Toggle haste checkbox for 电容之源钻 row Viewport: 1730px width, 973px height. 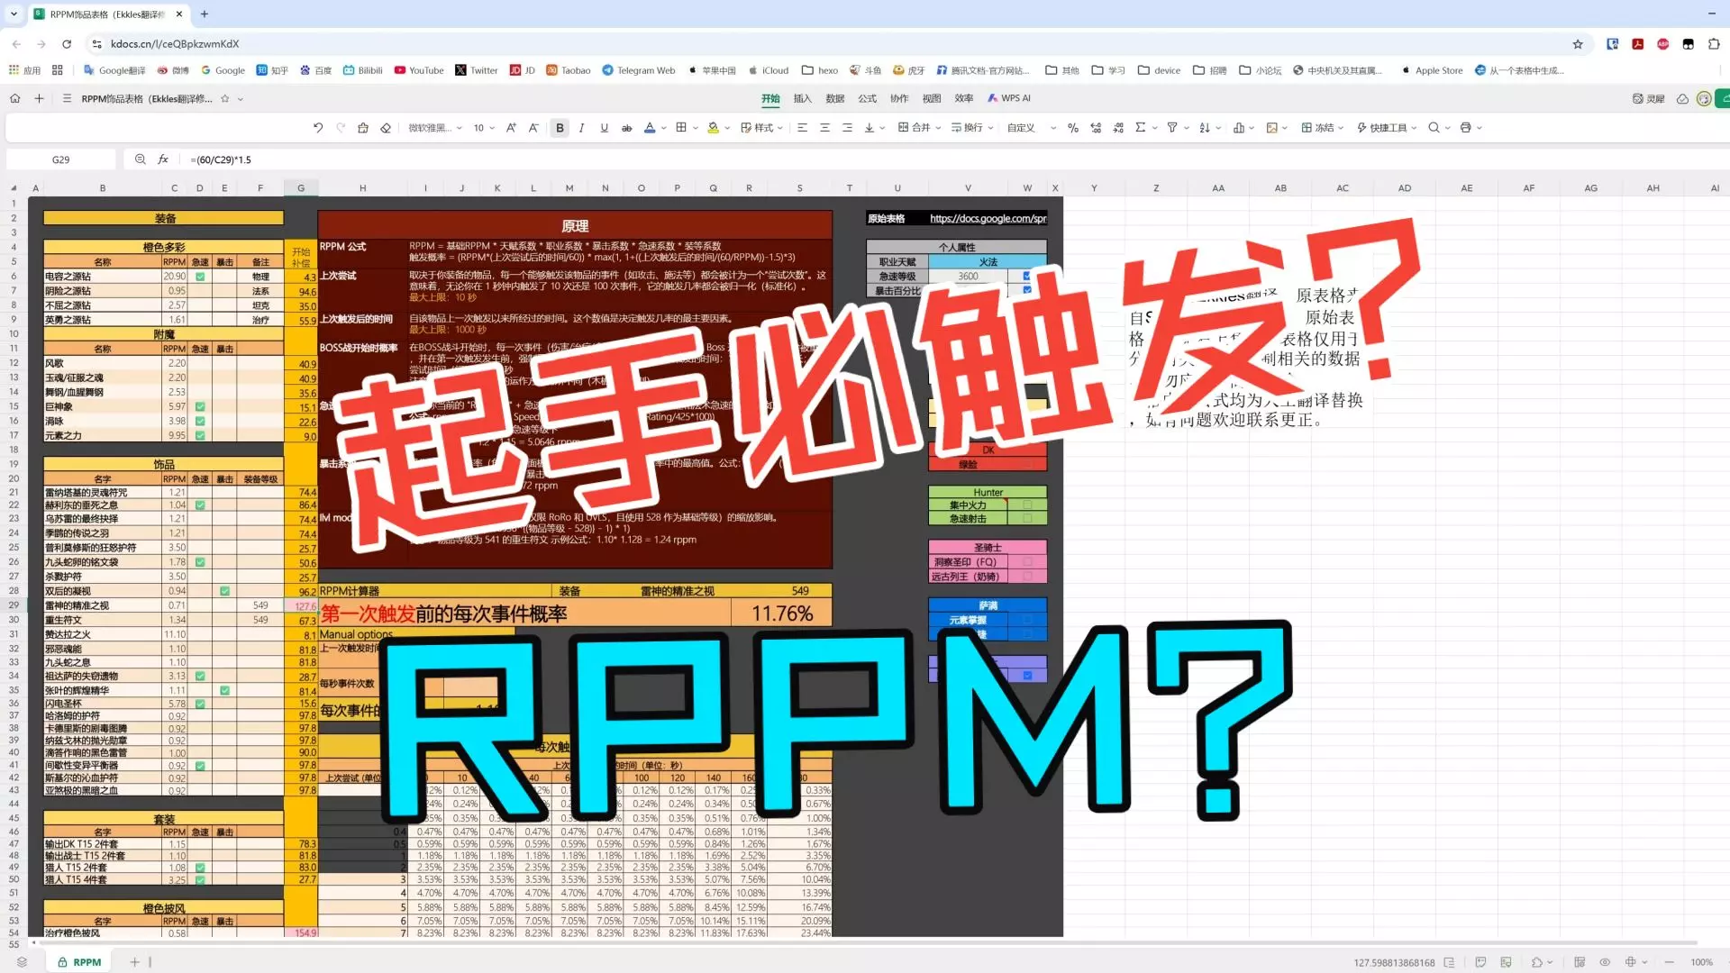200,277
